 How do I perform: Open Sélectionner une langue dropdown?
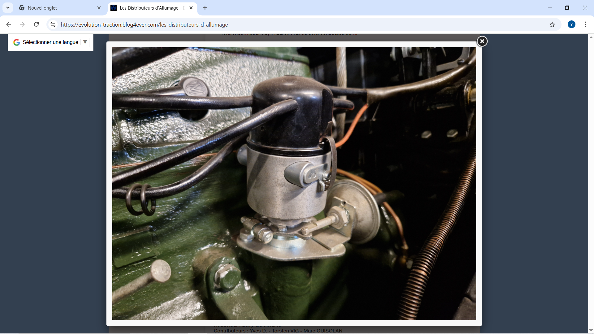coord(51,42)
